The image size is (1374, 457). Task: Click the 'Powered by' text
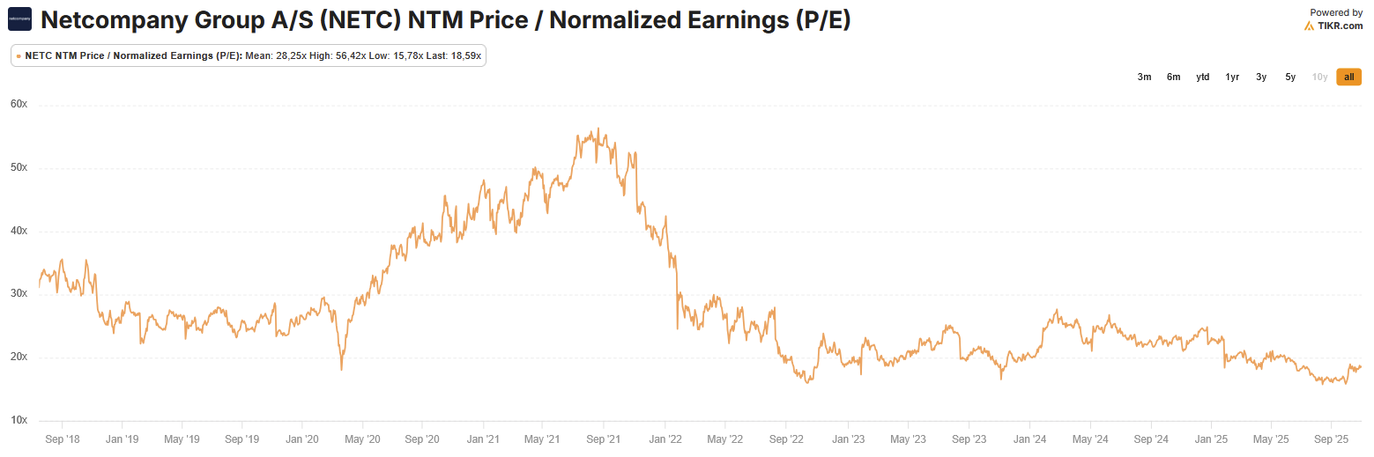click(x=1336, y=12)
